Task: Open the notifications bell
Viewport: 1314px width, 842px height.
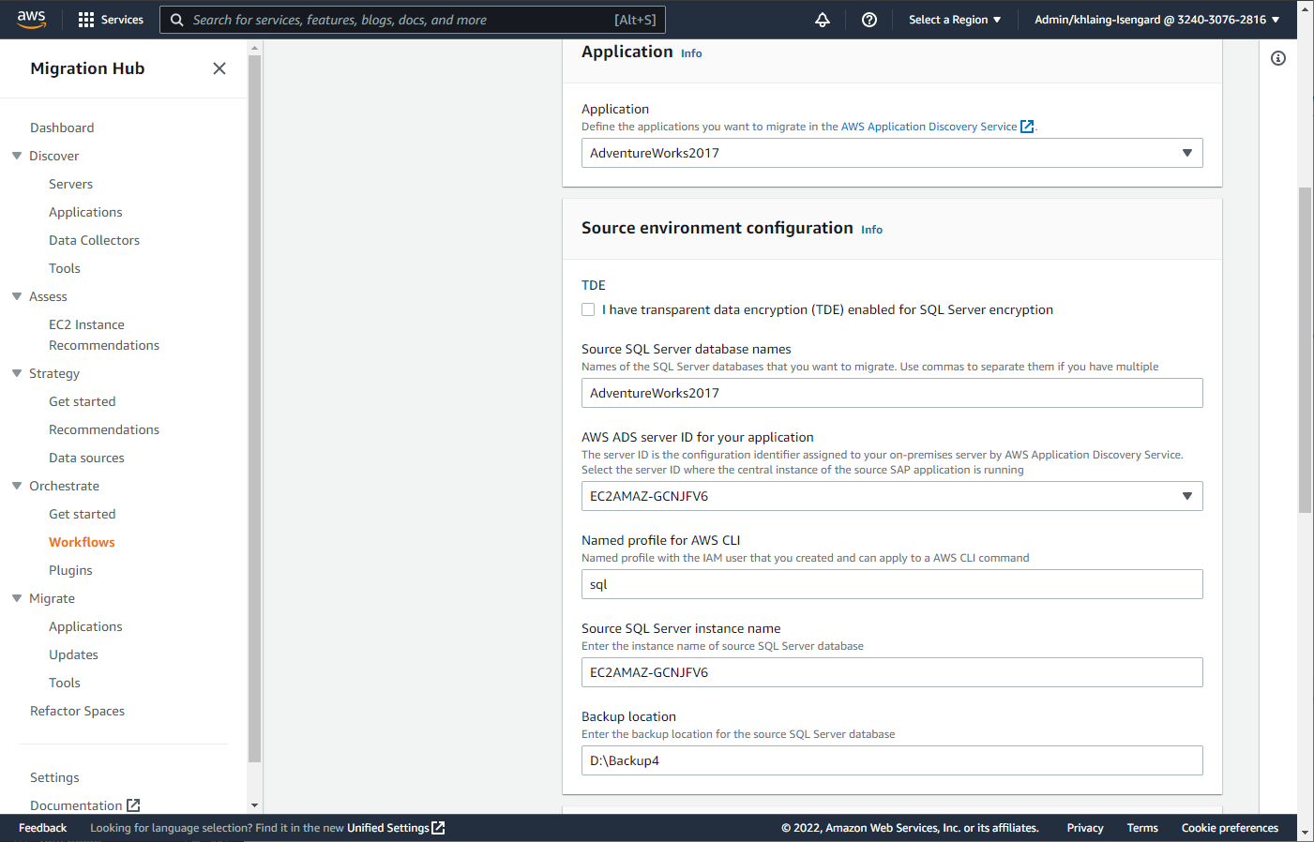Action: (x=823, y=20)
